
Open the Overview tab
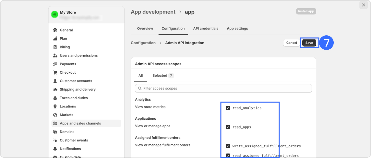click(145, 29)
